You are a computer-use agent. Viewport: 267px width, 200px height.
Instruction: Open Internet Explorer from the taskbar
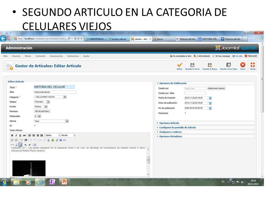pyautogui.click(x=40, y=182)
